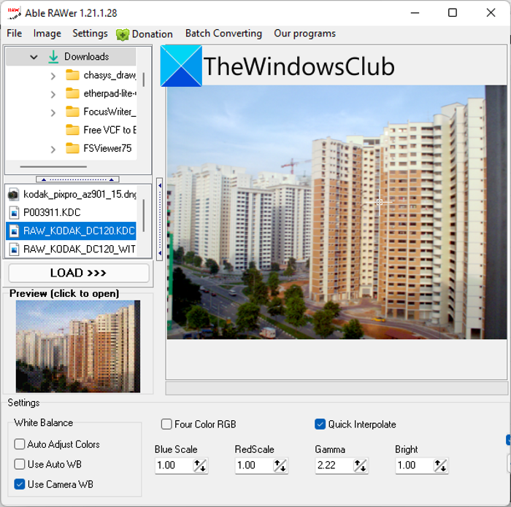Select the P003911.KDC file
511x507 pixels.
coord(72,212)
